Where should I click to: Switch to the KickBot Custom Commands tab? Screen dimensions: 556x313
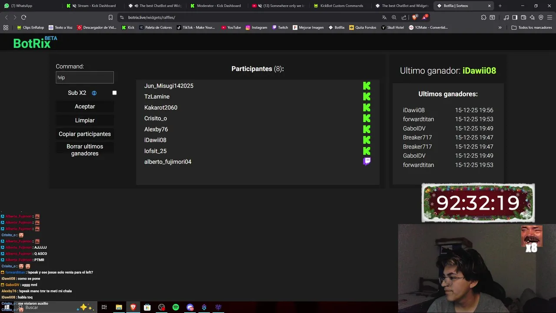point(341,6)
